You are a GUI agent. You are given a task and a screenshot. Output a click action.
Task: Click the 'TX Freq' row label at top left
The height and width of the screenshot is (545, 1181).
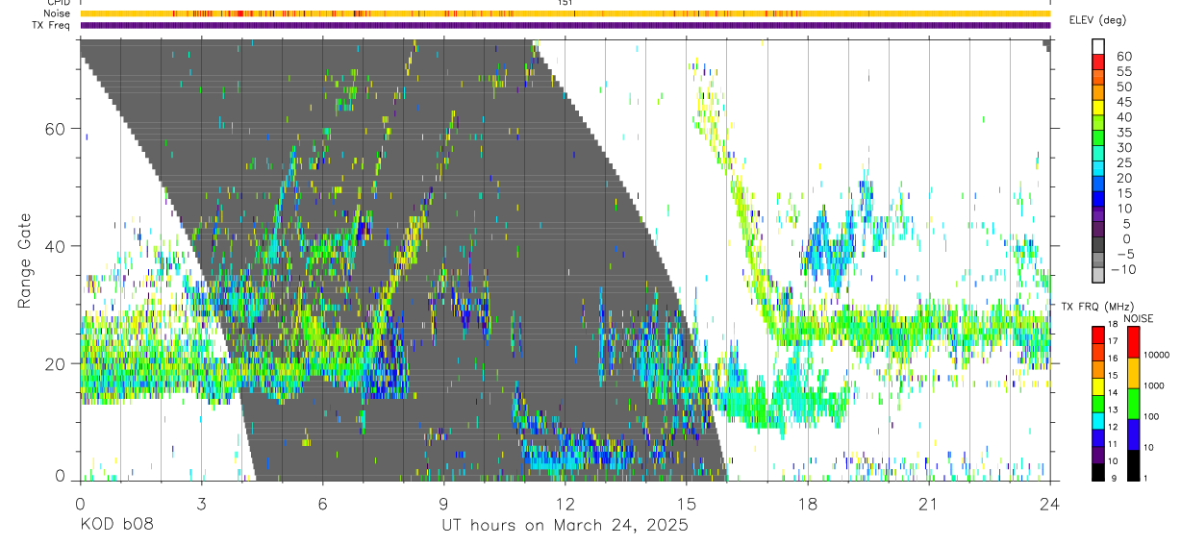(52, 25)
